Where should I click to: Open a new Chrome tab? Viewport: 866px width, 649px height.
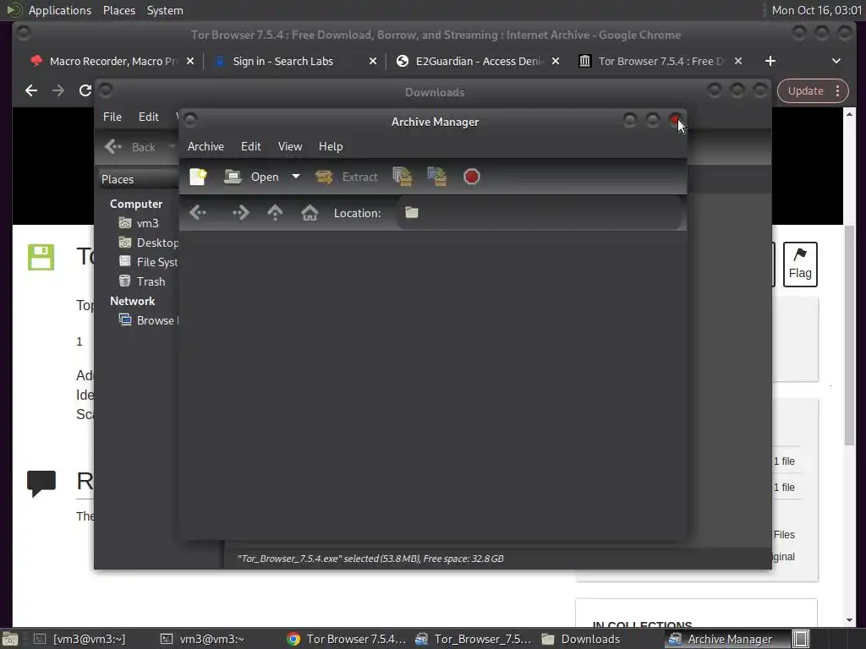770,61
